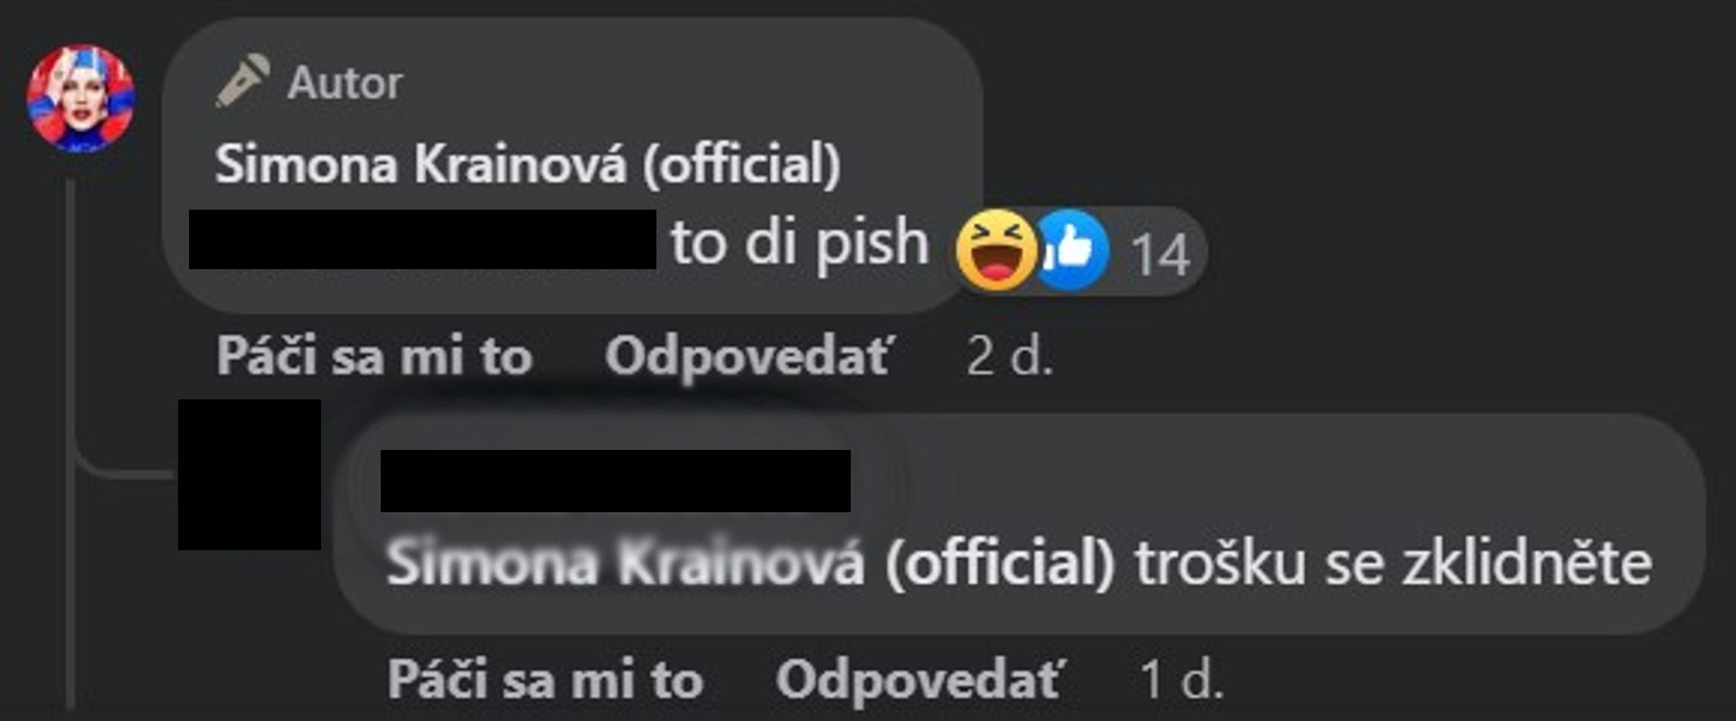Image resolution: width=1736 pixels, height=721 pixels.
Task: Open the 1 d. reply timestamp
Action: point(1182,679)
